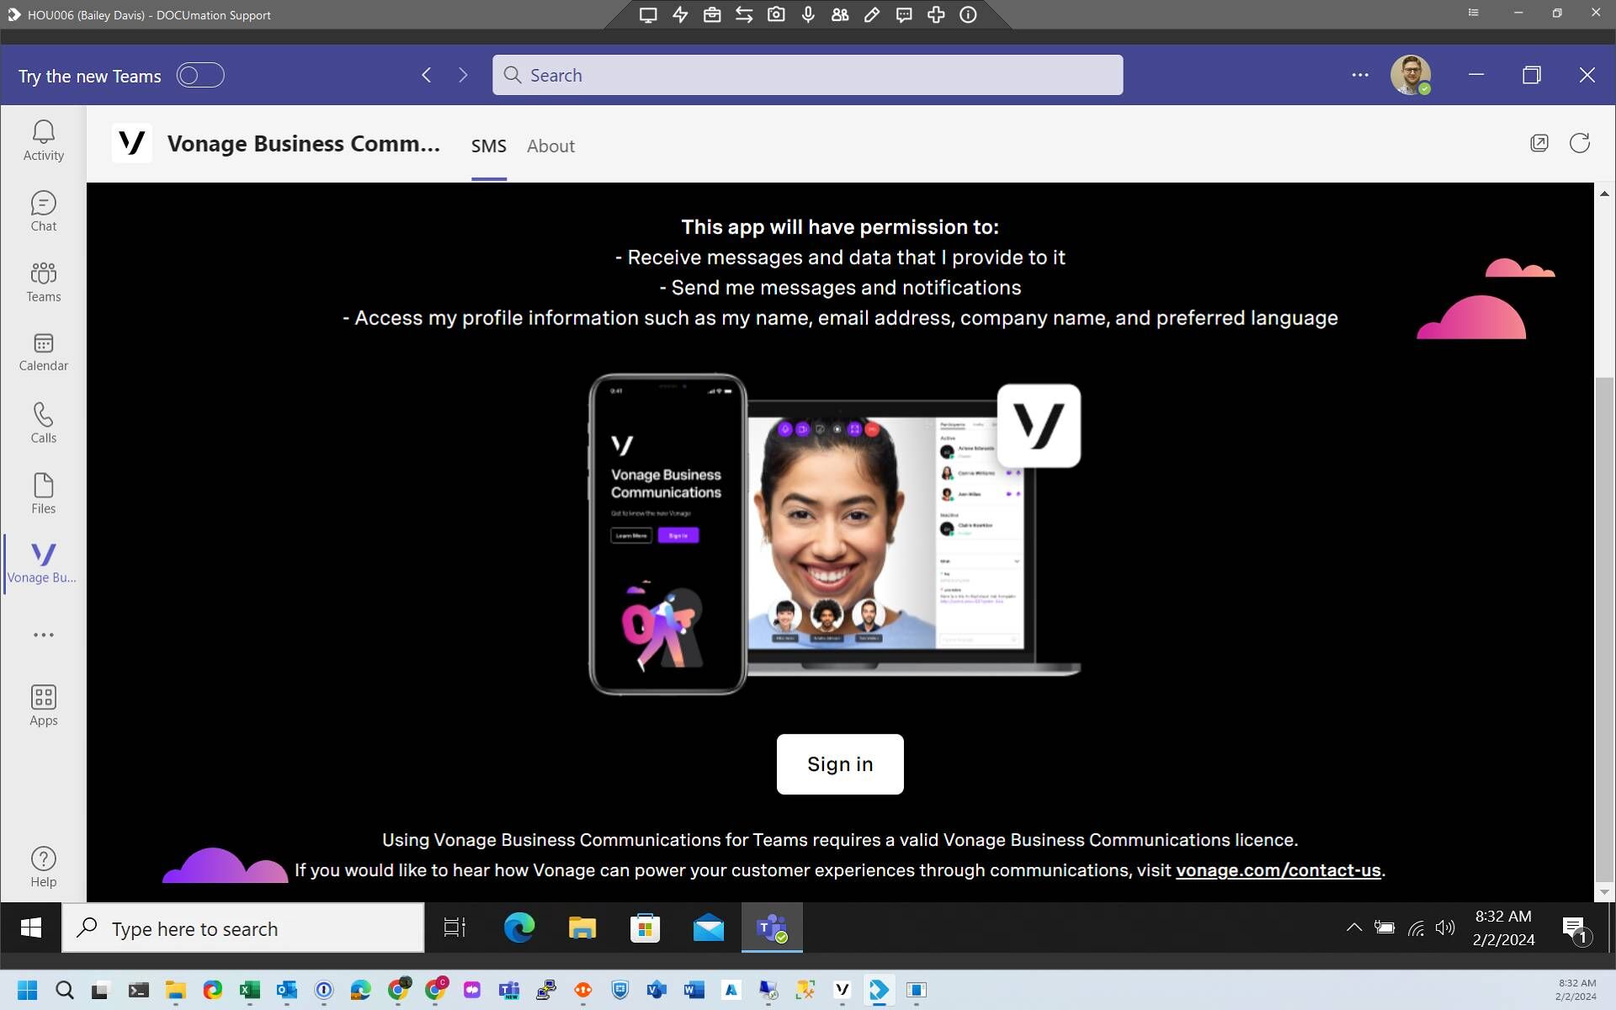Screen dimensions: 1616x1010
Task: Open the Activity feed in sidebar
Action: click(43, 140)
